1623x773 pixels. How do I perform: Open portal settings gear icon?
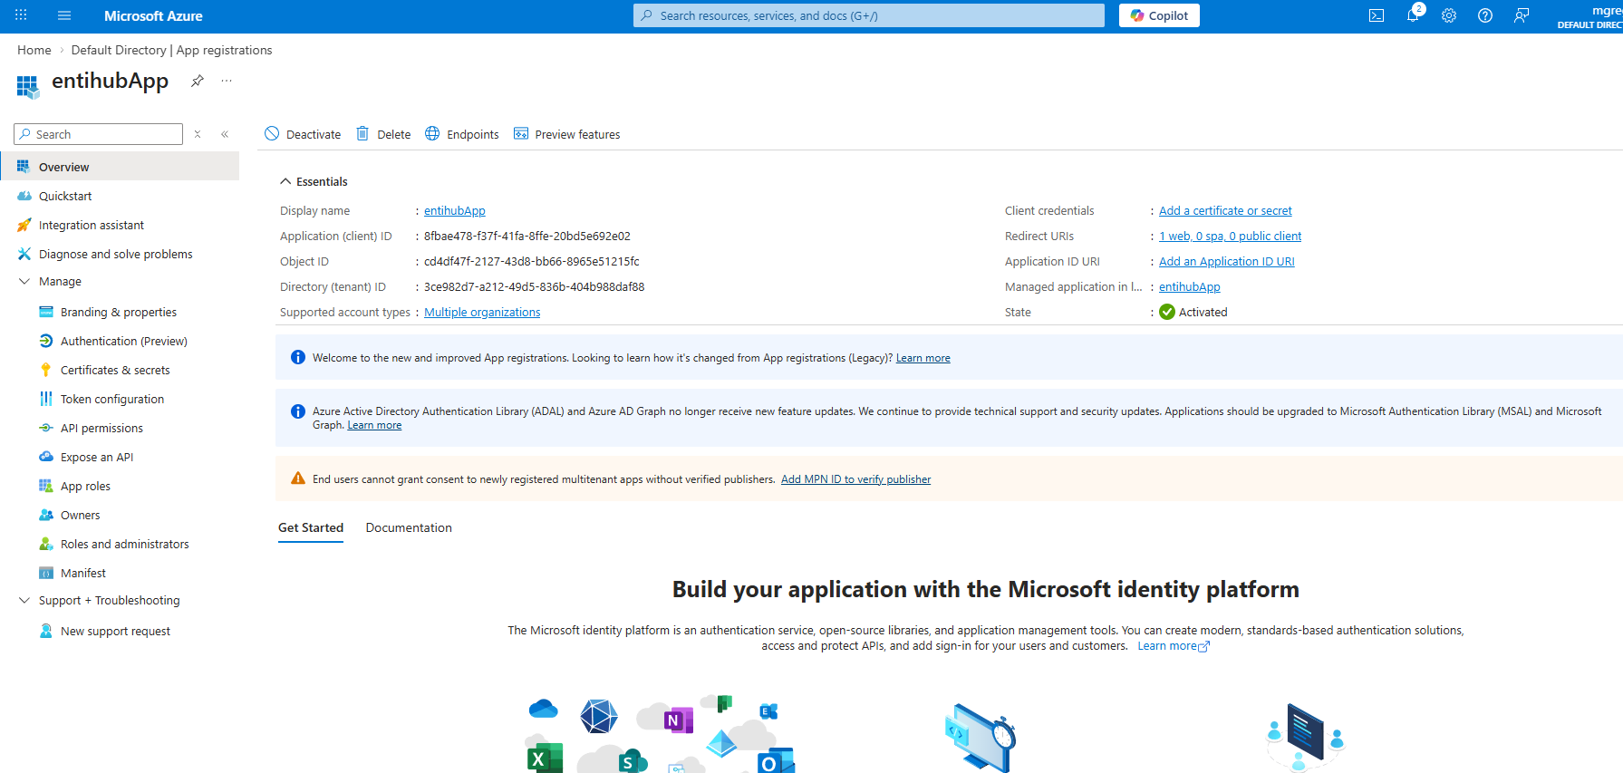click(x=1449, y=15)
